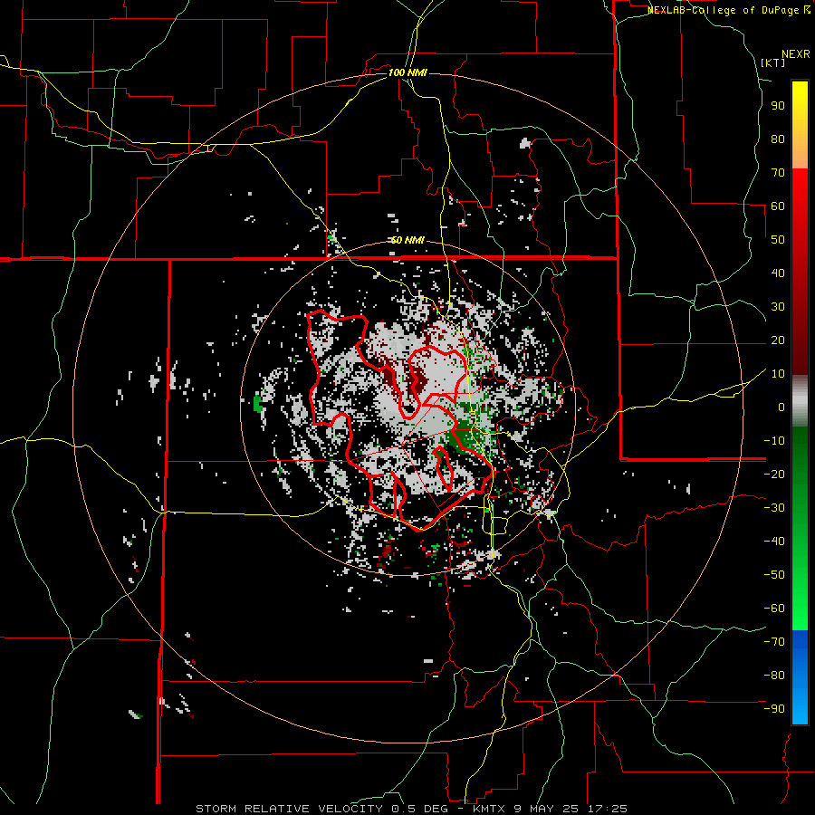Pick the yellow-orange segment of the color bar

[800, 125]
